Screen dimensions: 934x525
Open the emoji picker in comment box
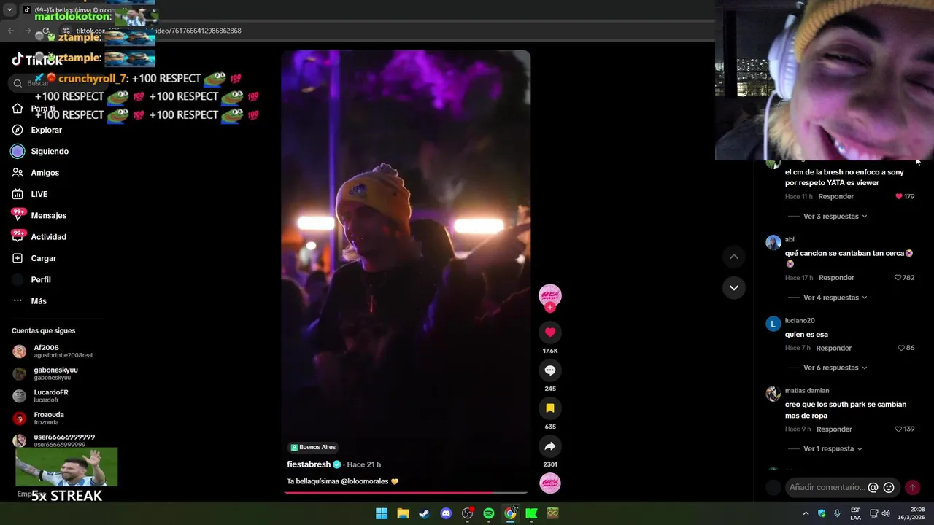coord(889,487)
